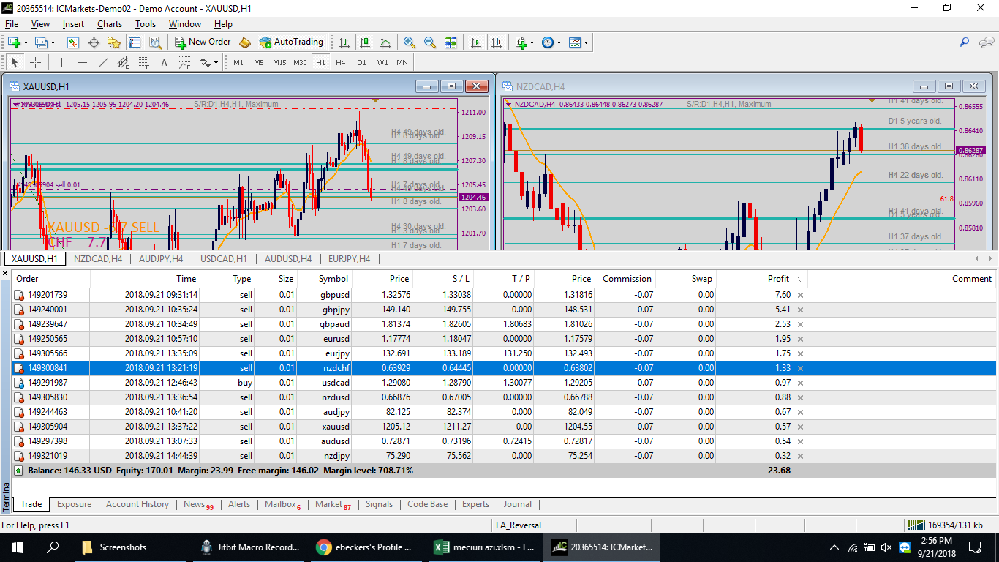Switch chart to candlesticks mode
This screenshot has width=999, height=562.
[364, 42]
